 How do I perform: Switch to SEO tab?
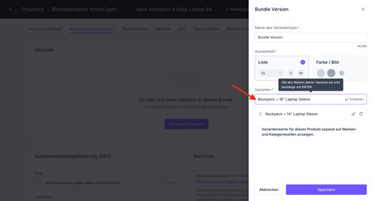(182, 29)
